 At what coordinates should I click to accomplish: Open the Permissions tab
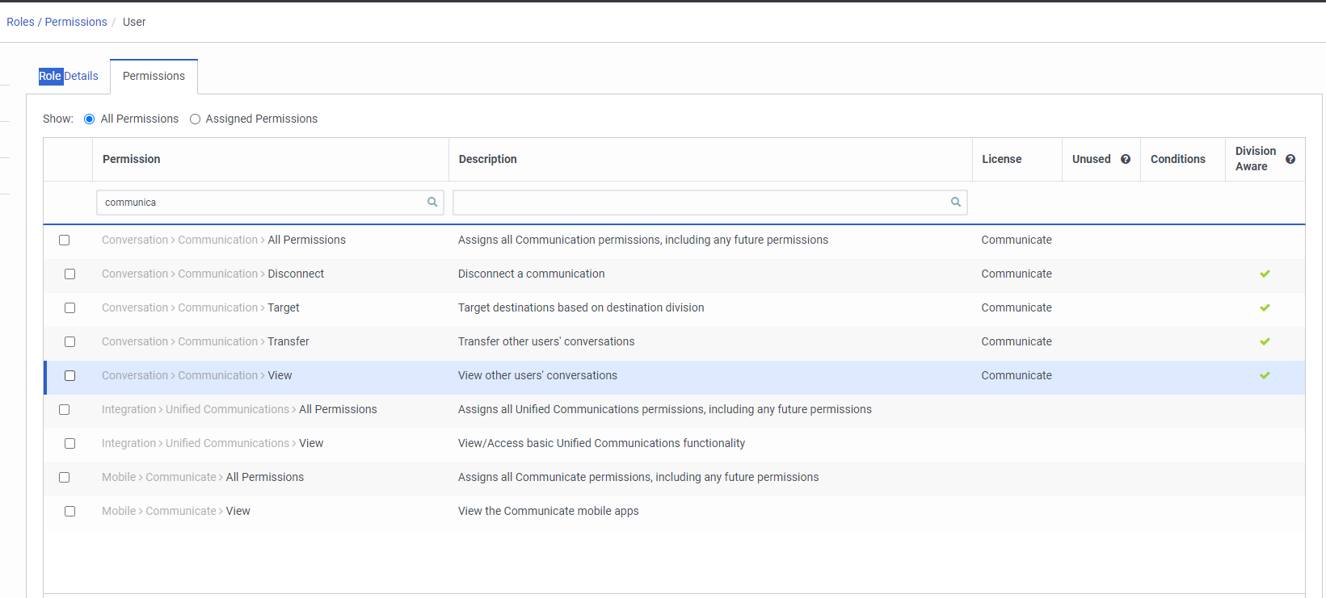click(x=154, y=77)
